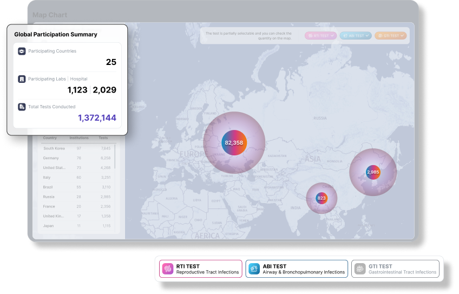
Task: Click the 7,845 tests cell
Action: [106, 148]
